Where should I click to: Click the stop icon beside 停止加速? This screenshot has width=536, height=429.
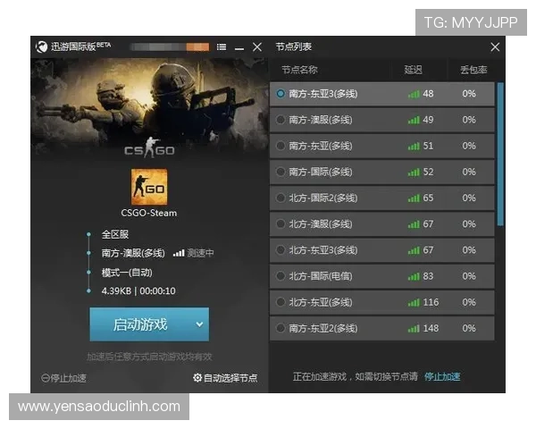[46, 378]
